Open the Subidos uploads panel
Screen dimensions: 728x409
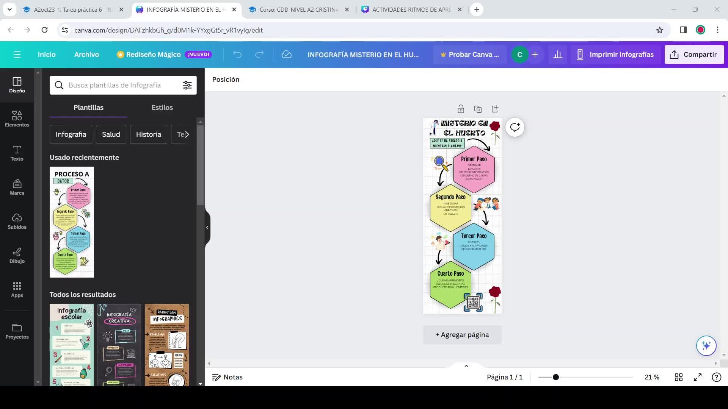17,221
